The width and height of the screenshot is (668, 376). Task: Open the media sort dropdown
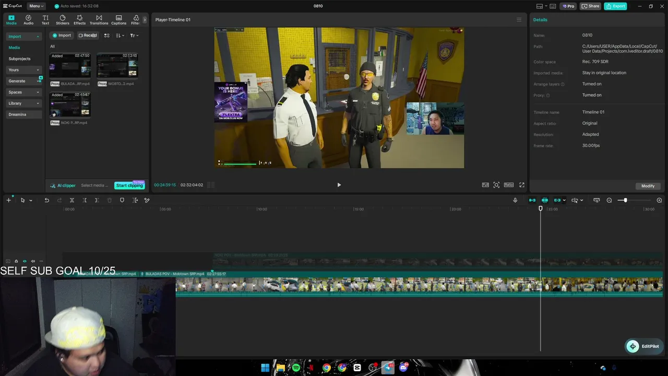[x=120, y=36]
